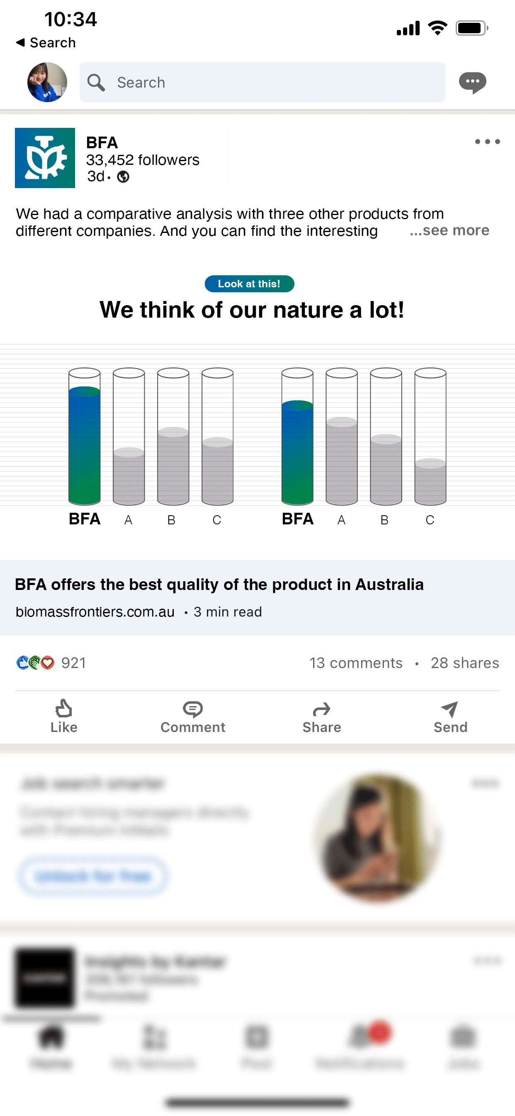This screenshot has width=515, height=1116.
Task: View the 28 shares link
Action: tap(465, 663)
